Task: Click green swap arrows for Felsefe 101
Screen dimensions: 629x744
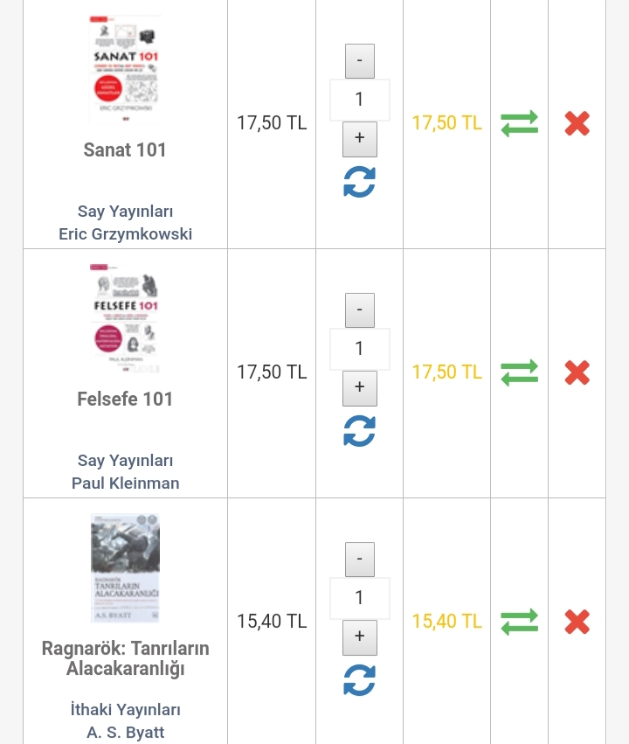Action: tap(519, 373)
